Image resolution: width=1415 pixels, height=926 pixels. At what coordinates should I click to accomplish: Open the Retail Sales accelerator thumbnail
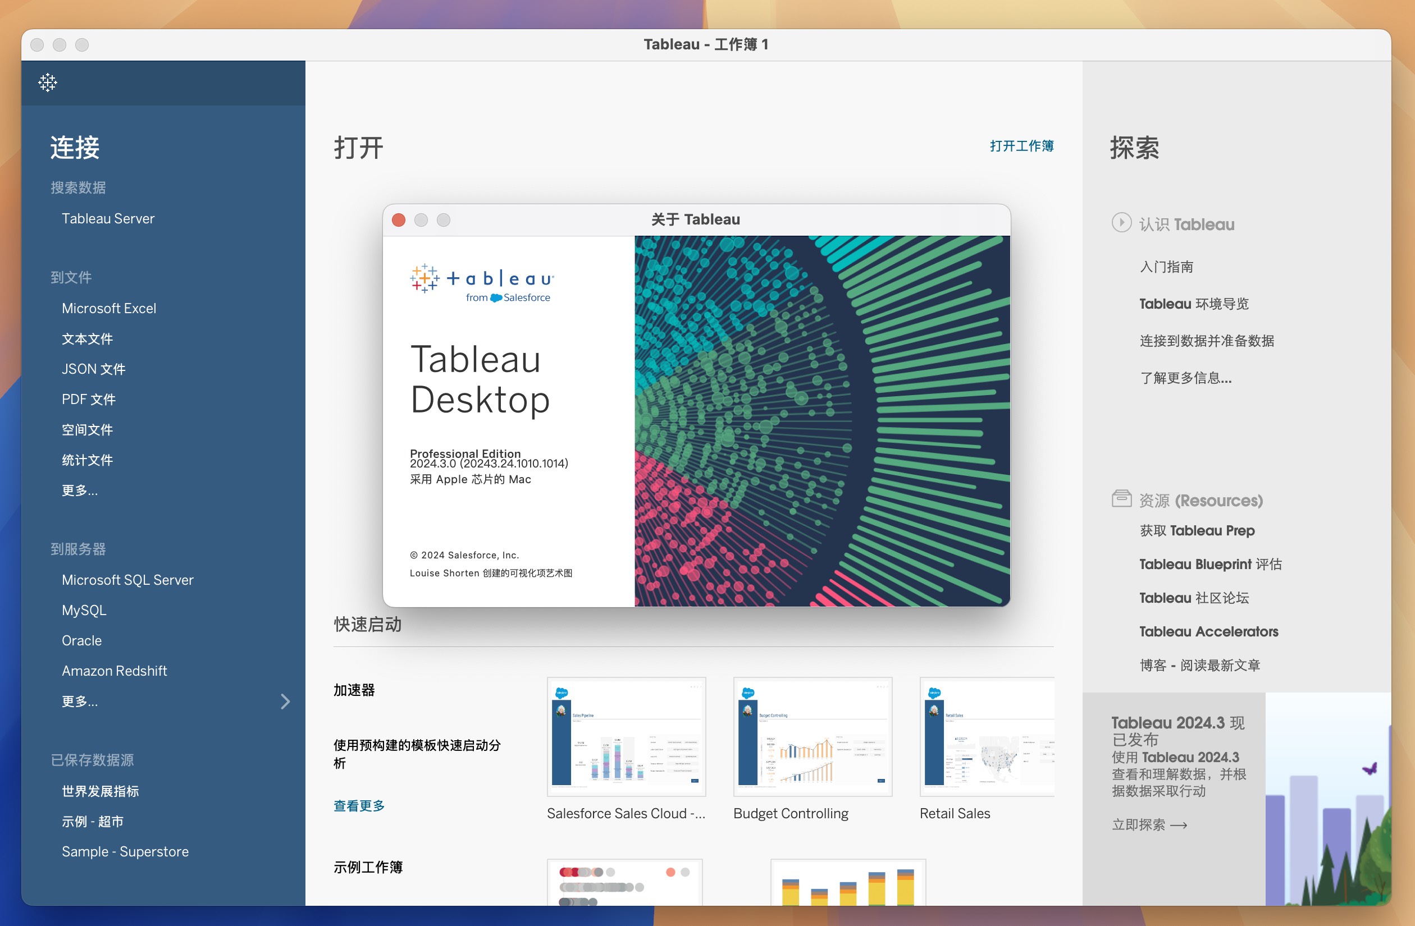pyautogui.click(x=987, y=736)
